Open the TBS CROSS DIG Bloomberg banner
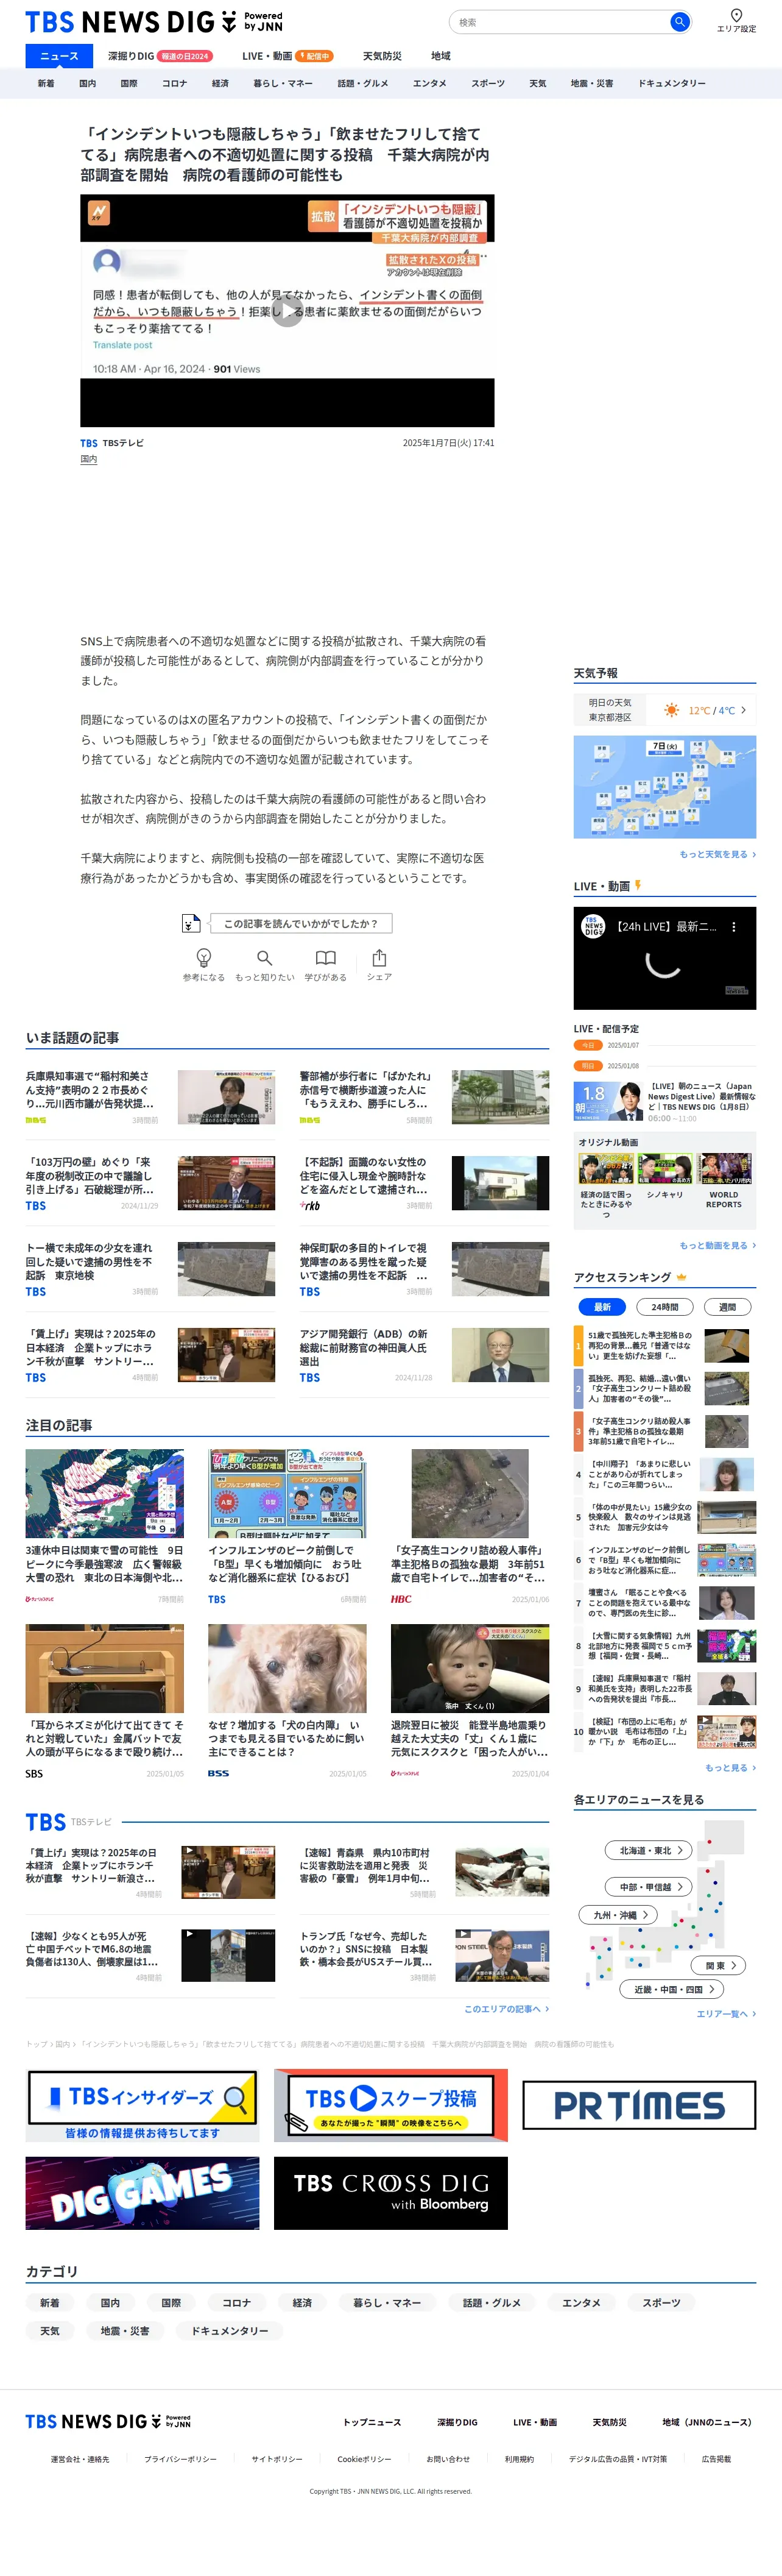782x2576 pixels. click(391, 2193)
